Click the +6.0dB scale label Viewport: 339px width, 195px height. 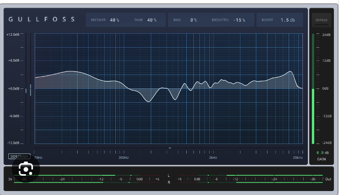coord(14,61)
